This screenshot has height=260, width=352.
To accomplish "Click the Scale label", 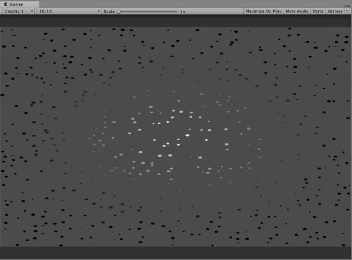I will point(109,11).
